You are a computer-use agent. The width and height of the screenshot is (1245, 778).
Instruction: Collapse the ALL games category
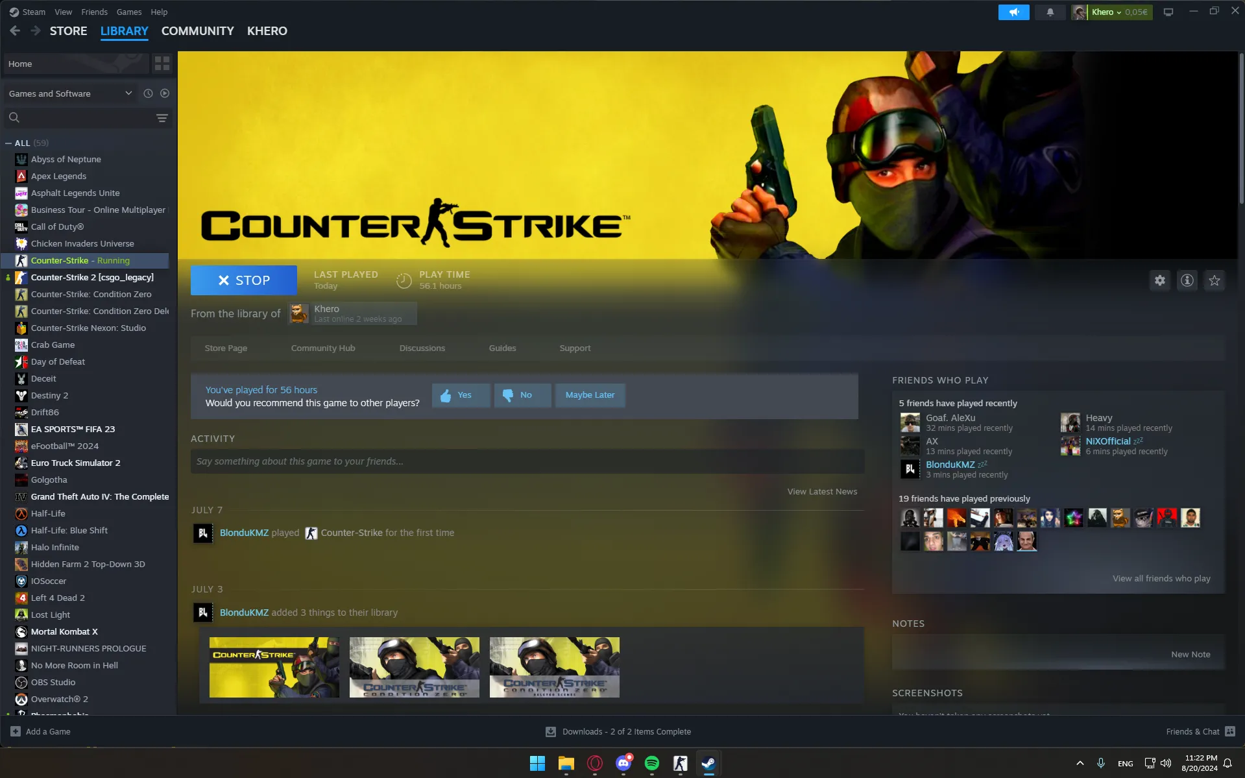(8, 143)
